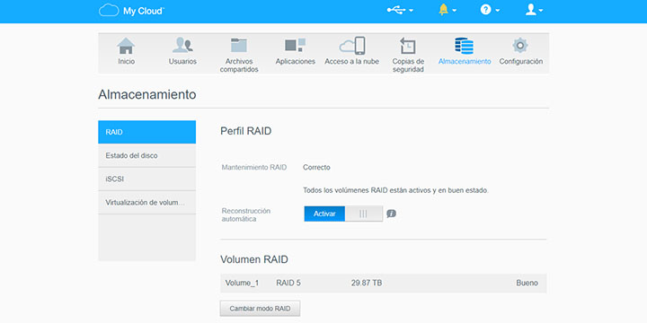Click the Correcto maintenance status

pyautogui.click(x=316, y=168)
